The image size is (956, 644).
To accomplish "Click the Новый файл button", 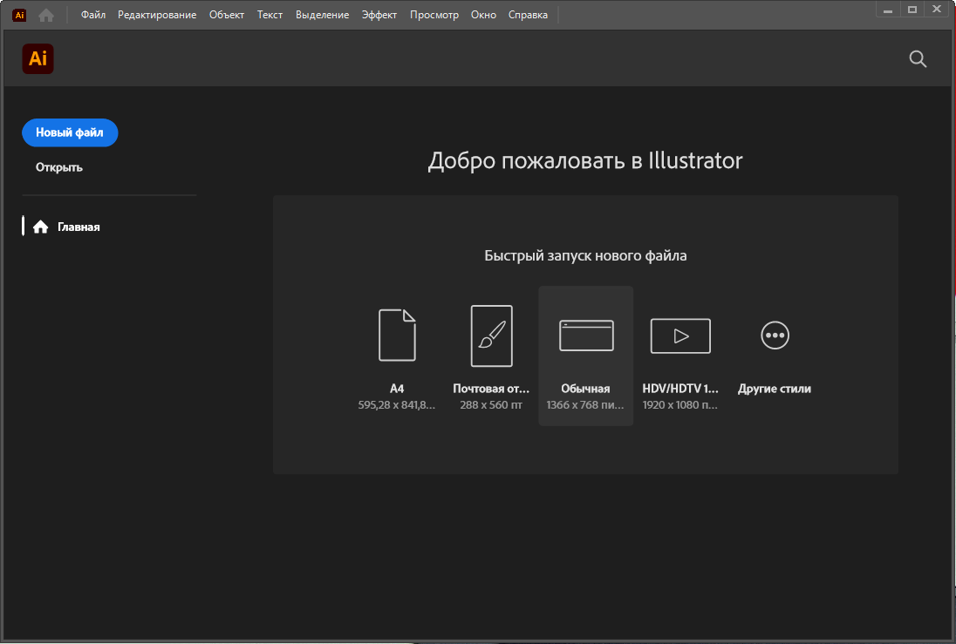I will tap(70, 132).
